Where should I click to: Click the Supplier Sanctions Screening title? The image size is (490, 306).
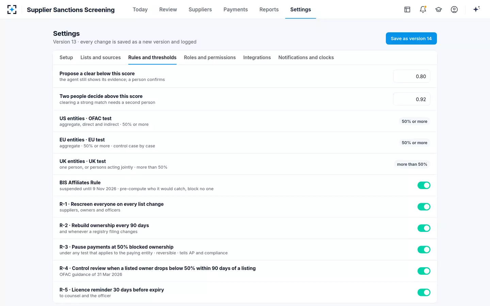point(71,10)
